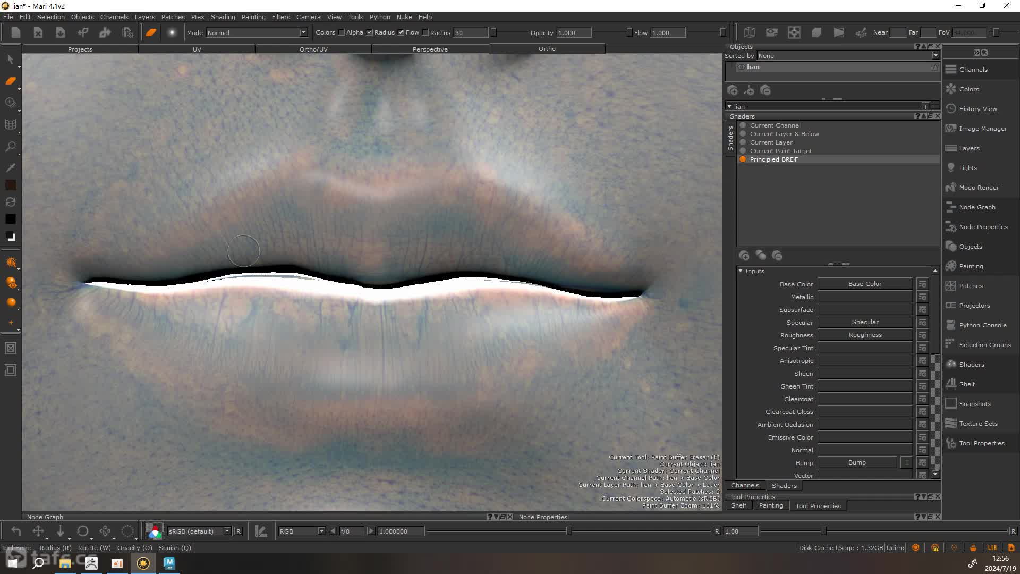Click the Close Project icon in top toolbar
The width and height of the screenshot is (1020, 574).
(x=38, y=32)
